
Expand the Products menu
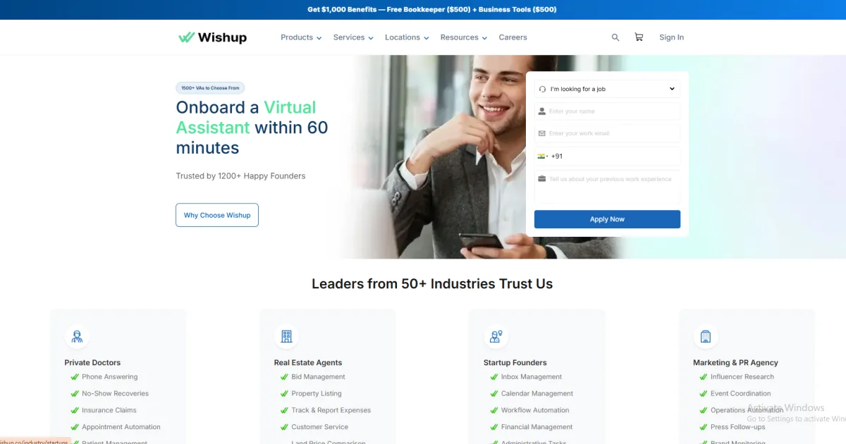point(301,37)
